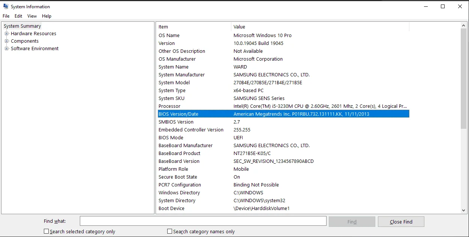Expand the Software Environment node
The height and width of the screenshot is (237, 469).
[6, 49]
